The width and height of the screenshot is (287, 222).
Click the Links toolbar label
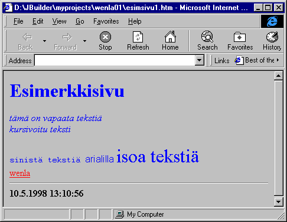pos(222,61)
